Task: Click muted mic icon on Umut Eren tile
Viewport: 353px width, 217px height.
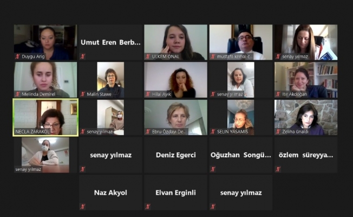Action: 83,56
